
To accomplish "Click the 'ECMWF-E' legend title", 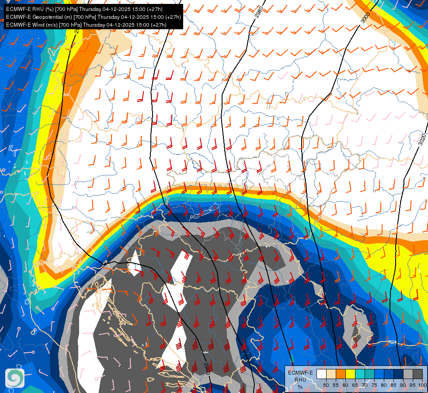I will click(x=300, y=373).
